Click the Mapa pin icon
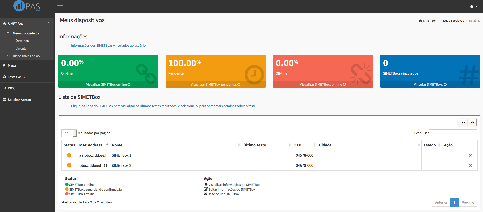Viewport: 483px width, 212px height. (4, 65)
